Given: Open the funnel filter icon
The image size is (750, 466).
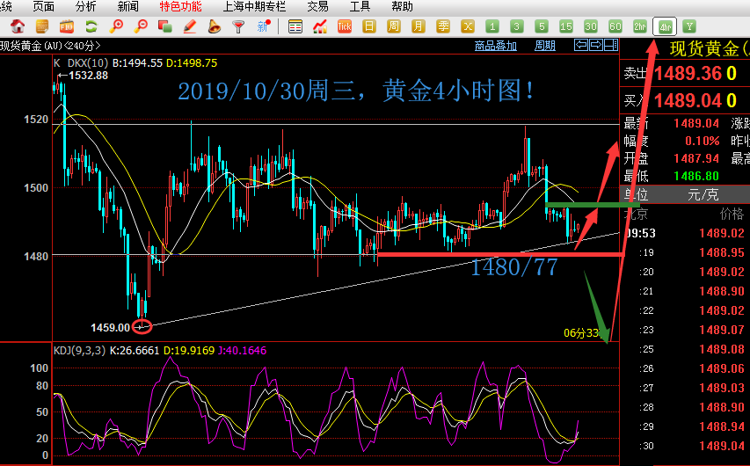Looking at the screenshot, I should click(x=238, y=26).
